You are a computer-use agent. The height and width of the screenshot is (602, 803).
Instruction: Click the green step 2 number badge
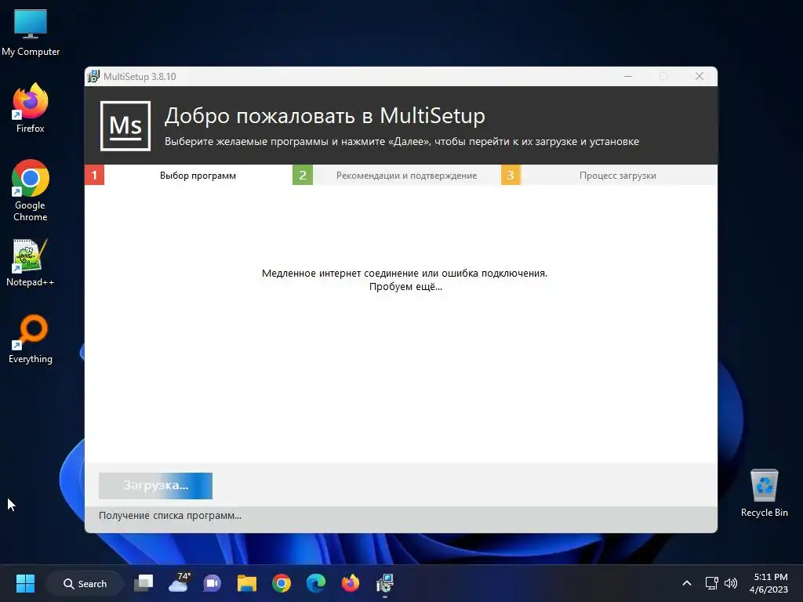click(x=303, y=175)
